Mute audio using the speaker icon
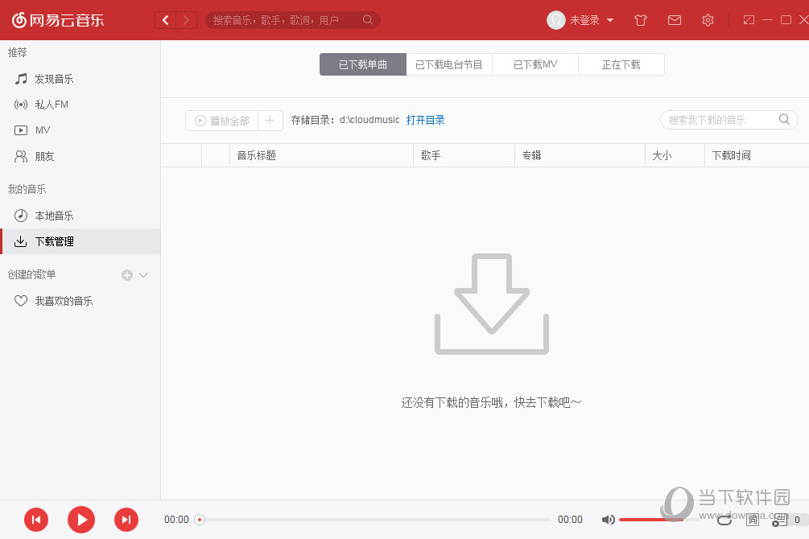Screen dimensions: 809x539 (609, 520)
